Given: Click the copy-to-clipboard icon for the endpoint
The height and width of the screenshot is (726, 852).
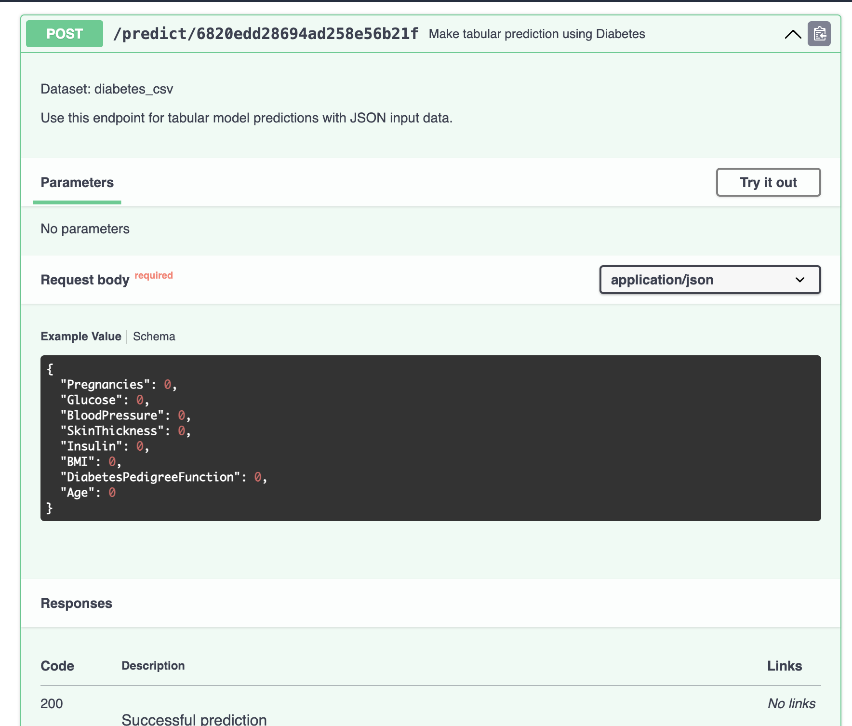Looking at the screenshot, I should [820, 34].
